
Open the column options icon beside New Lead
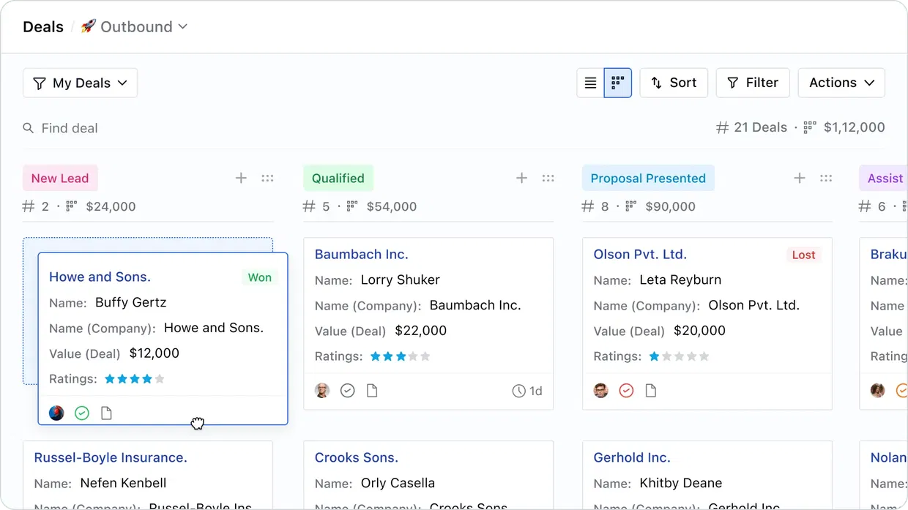tap(267, 178)
